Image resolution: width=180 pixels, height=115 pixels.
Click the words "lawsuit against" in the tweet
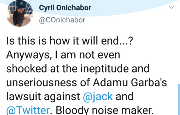(x=43, y=96)
